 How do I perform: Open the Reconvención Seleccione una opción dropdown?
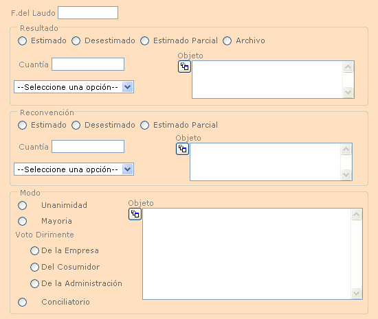74,169
